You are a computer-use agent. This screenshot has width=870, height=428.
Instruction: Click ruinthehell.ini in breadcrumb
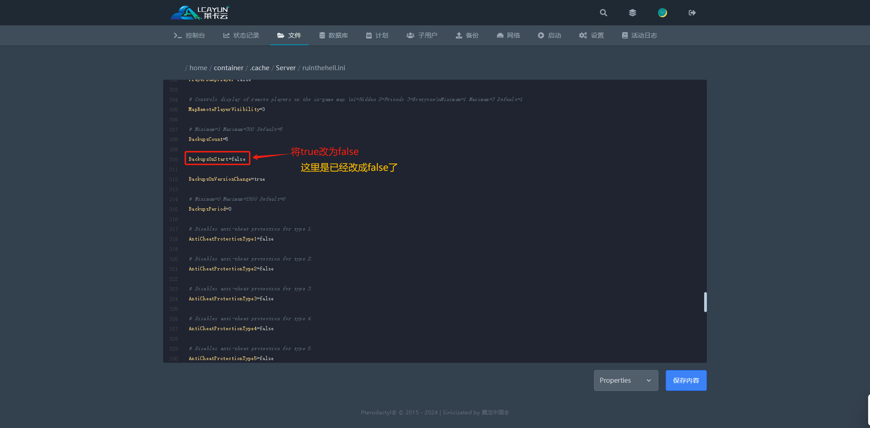[x=324, y=68]
